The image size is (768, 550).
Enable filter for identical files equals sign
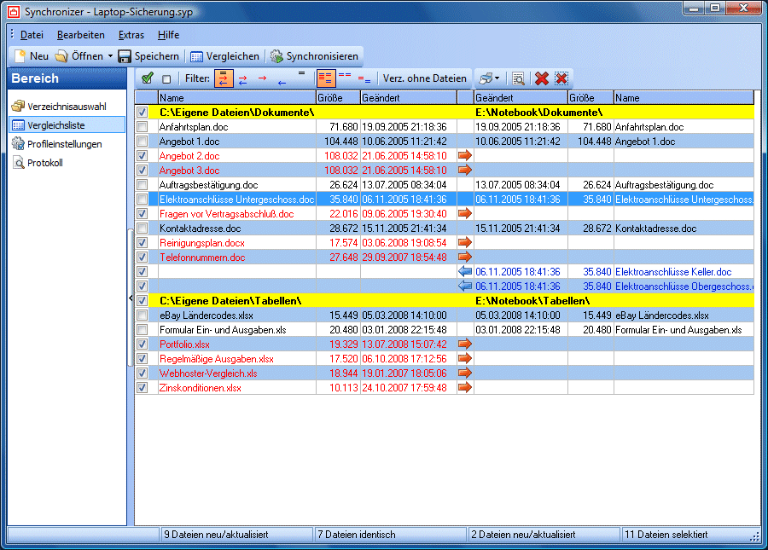301,73
